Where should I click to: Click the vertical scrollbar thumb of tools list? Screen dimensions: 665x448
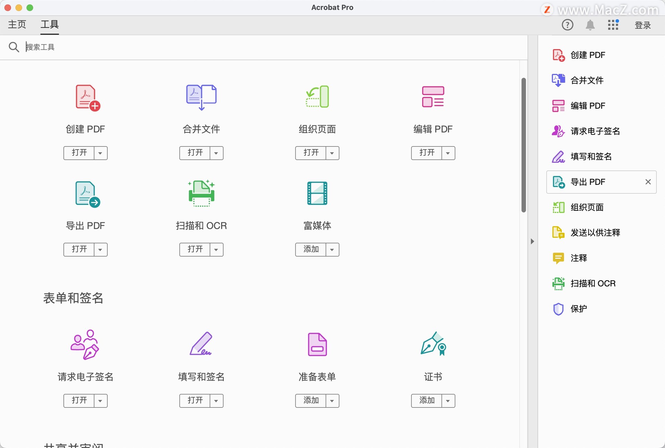click(524, 145)
